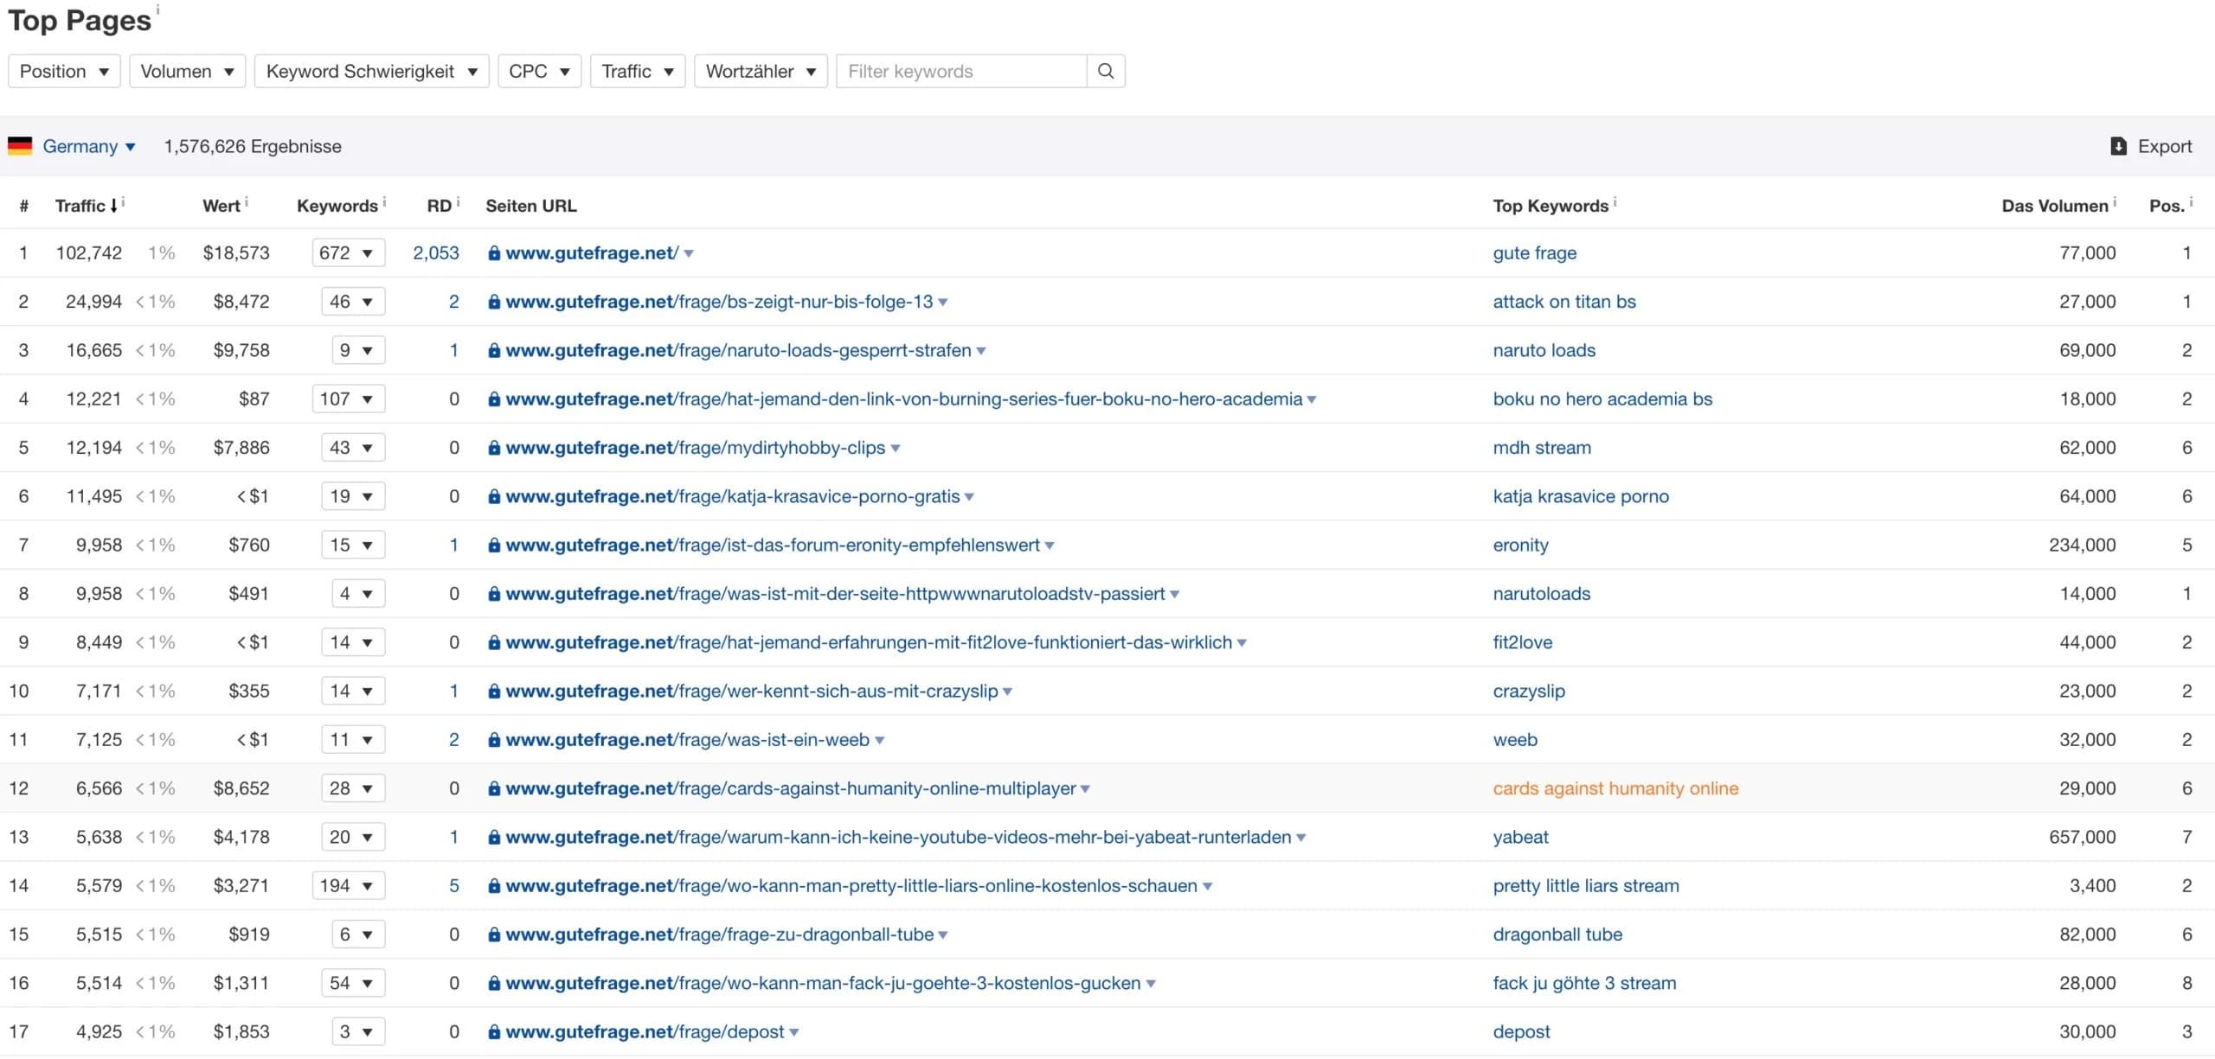The height and width of the screenshot is (1059, 2215).
Task: Click the lock icon beside www.gutefrage.net/
Action: pyautogui.click(x=494, y=253)
